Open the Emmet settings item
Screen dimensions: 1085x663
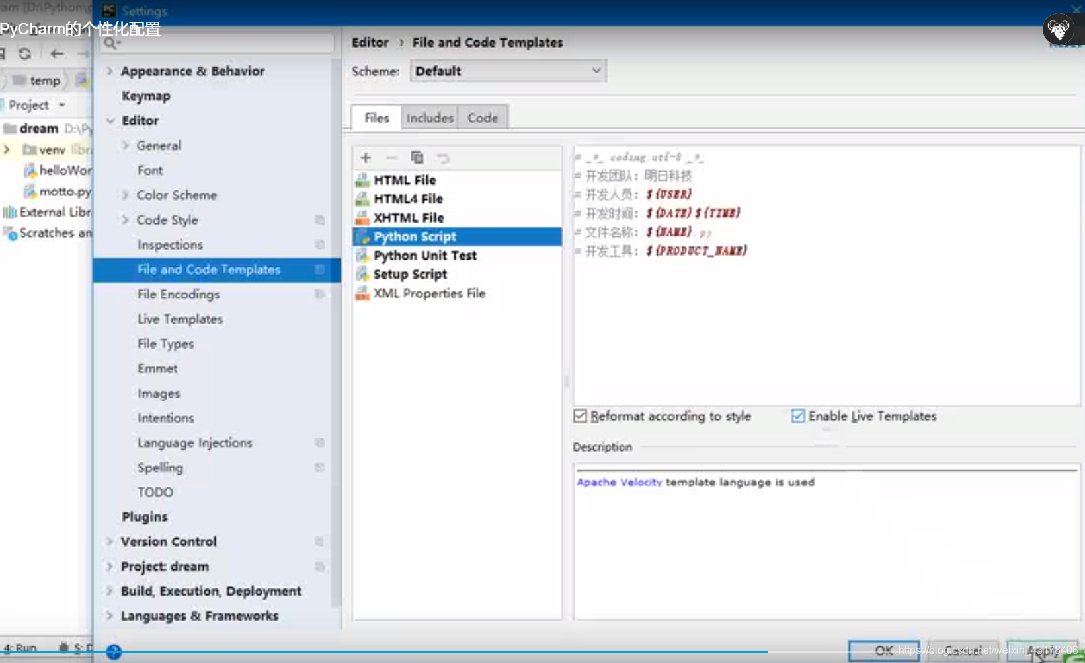point(157,368)
